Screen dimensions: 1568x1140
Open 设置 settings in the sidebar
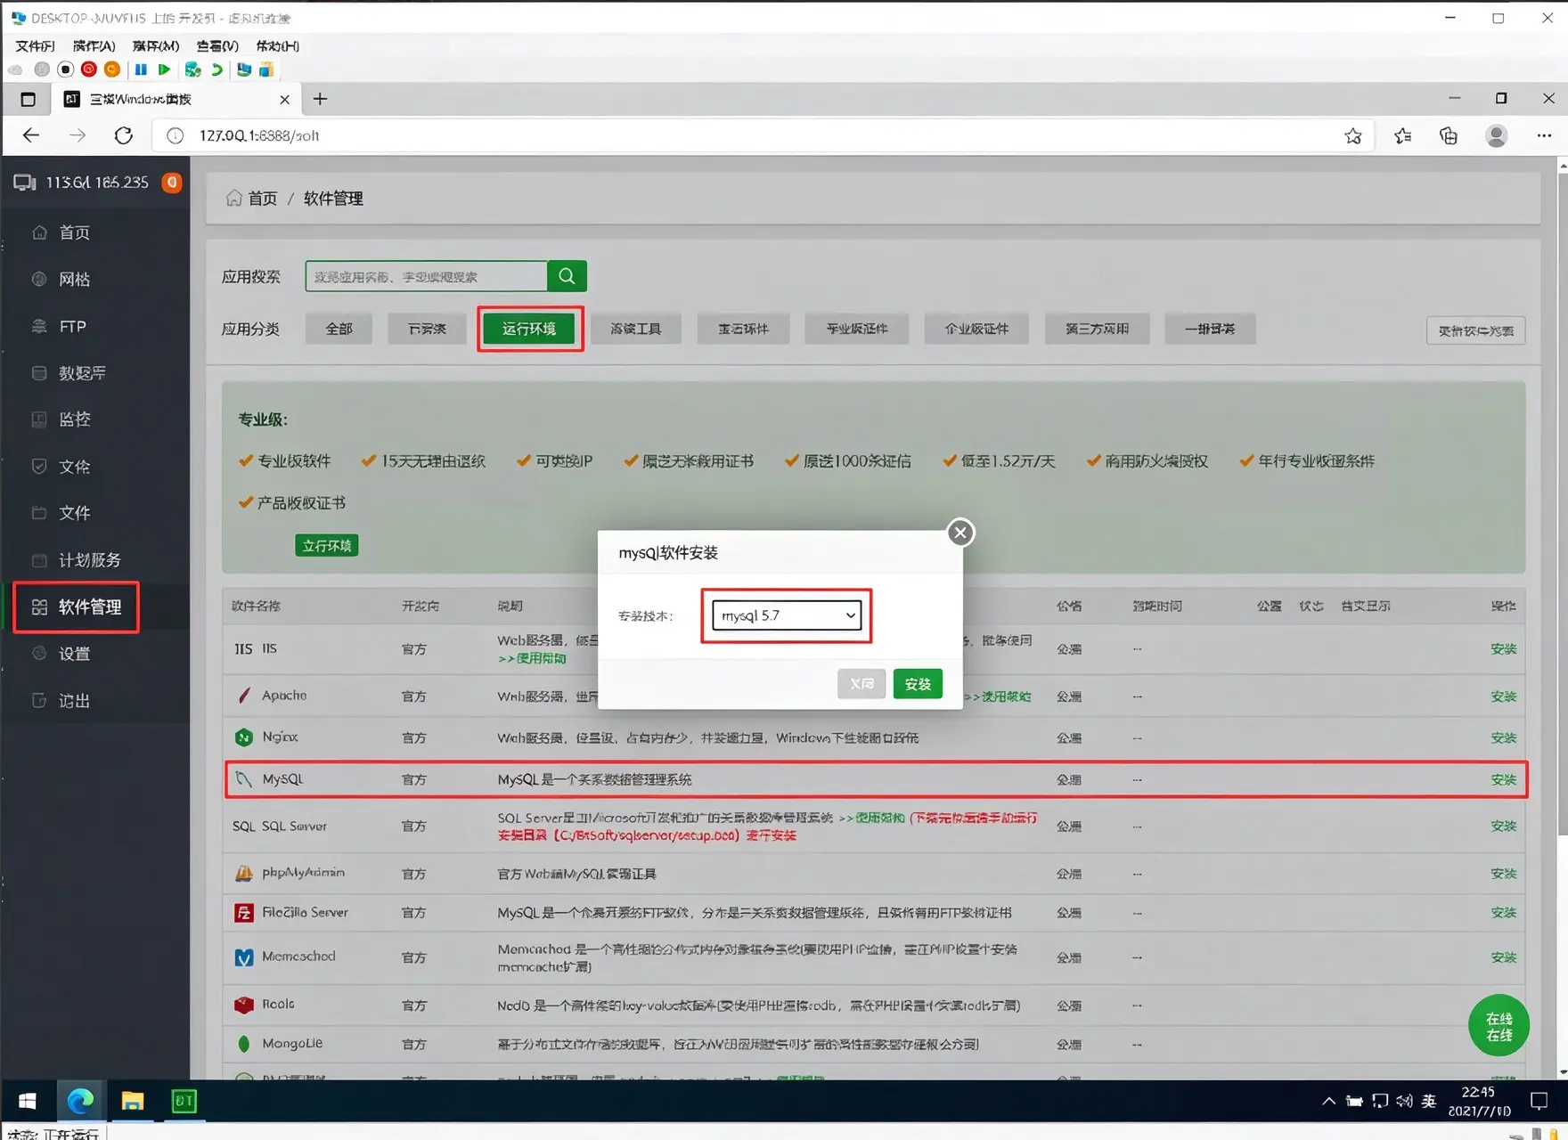tap(74, 654)
